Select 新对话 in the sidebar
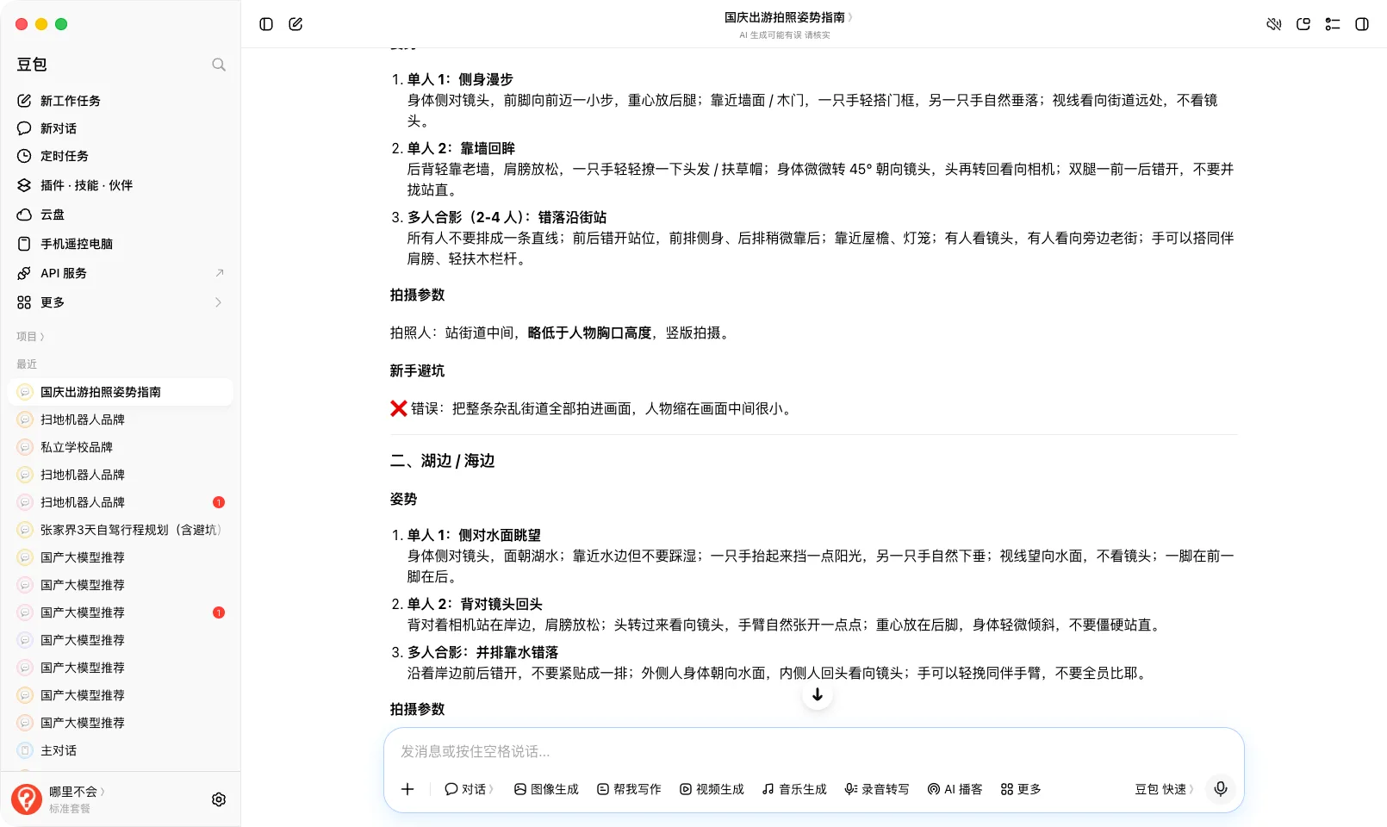 [x=120, y=128]
